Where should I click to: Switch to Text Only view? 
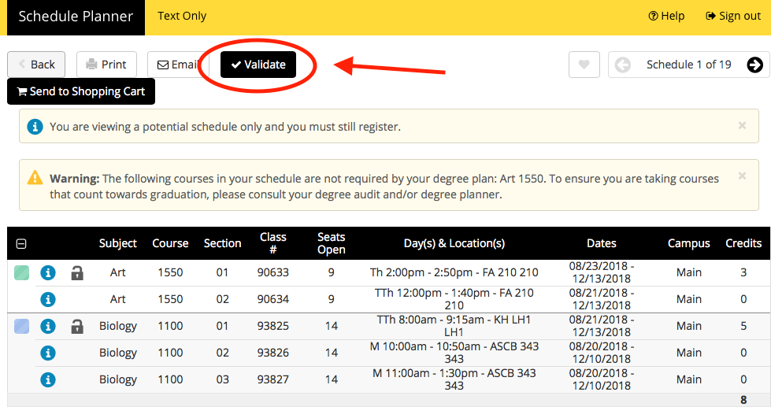tap(182, 16)
